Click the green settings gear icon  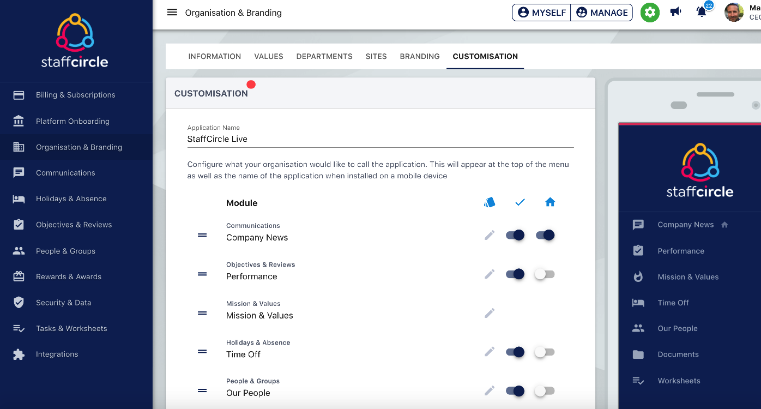click(650, 13)
